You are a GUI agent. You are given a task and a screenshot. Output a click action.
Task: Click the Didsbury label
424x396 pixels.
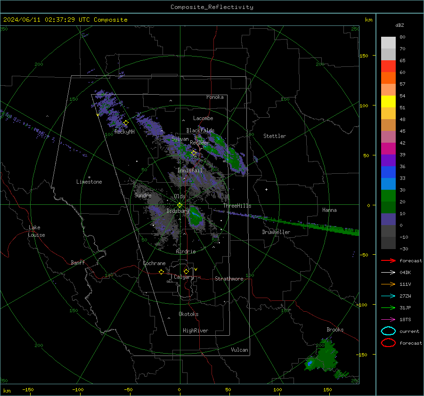click(x=178, y=211)
